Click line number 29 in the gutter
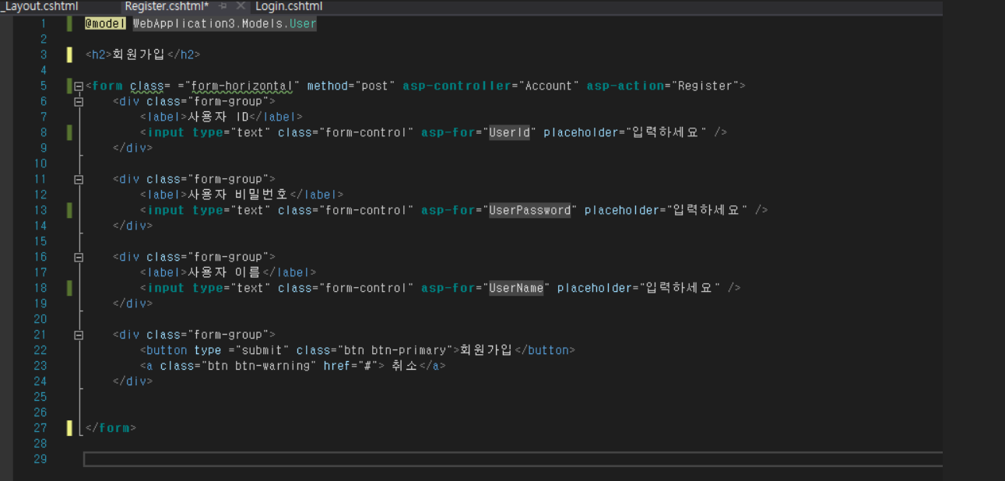Image resolution: width=1005 pixels, height=481 pixels. pos(40,459)
